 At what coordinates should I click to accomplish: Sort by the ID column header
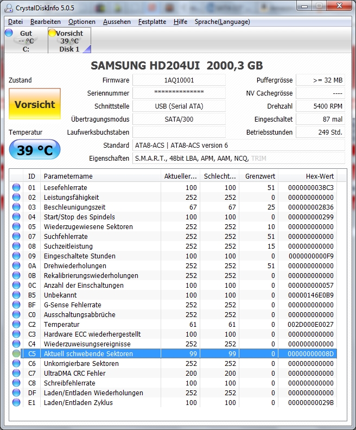tap(32, 176)
